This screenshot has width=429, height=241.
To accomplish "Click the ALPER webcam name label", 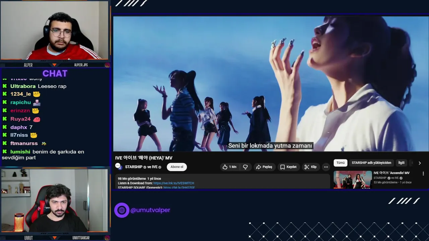I will (x=28, y=65).
